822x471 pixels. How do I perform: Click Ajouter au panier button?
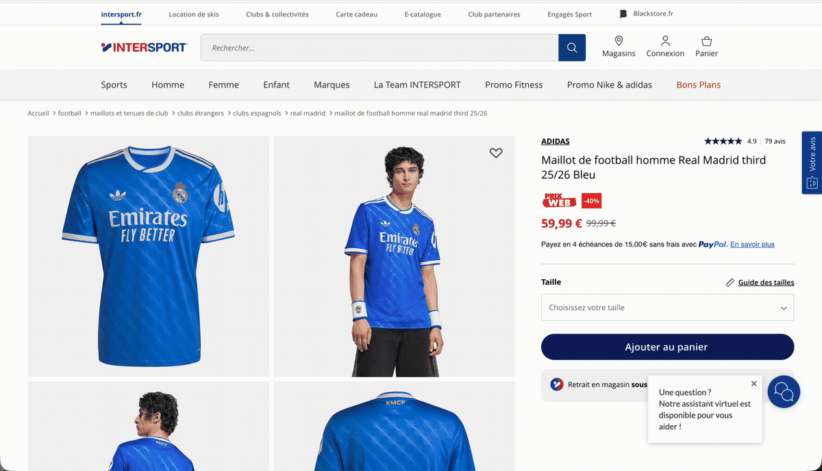click(x=667, y=347)
